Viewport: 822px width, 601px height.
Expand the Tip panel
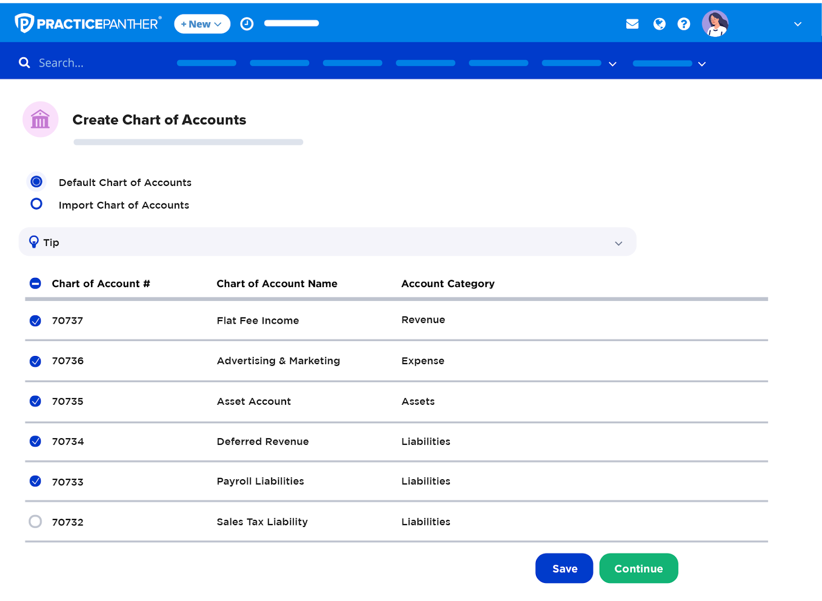click(619, 243)
